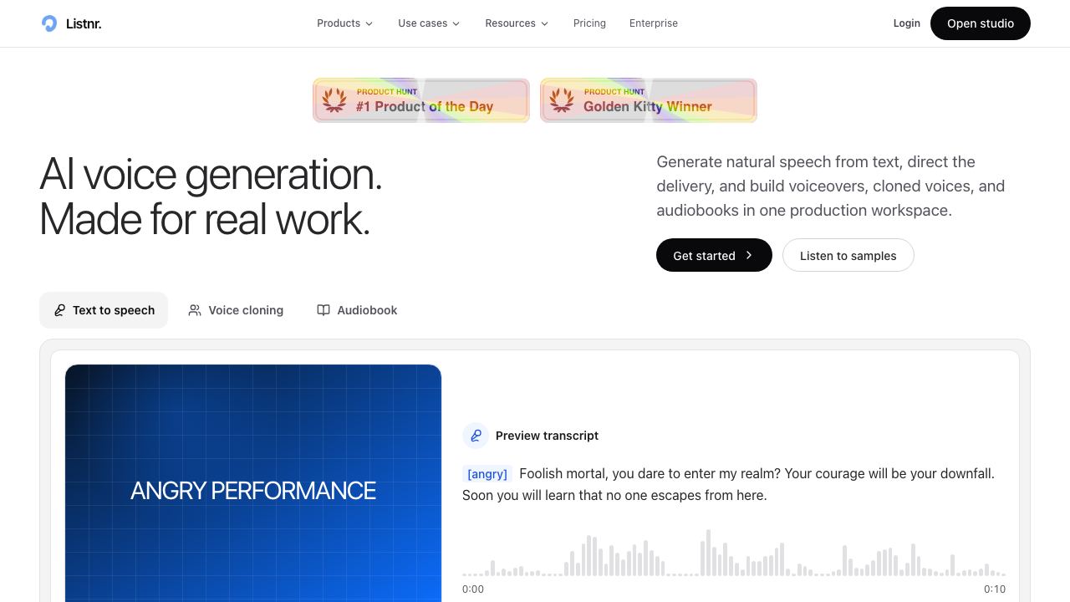Seek within the audio waveform bars
1070x602 pixels.
(x=734, y=553)
